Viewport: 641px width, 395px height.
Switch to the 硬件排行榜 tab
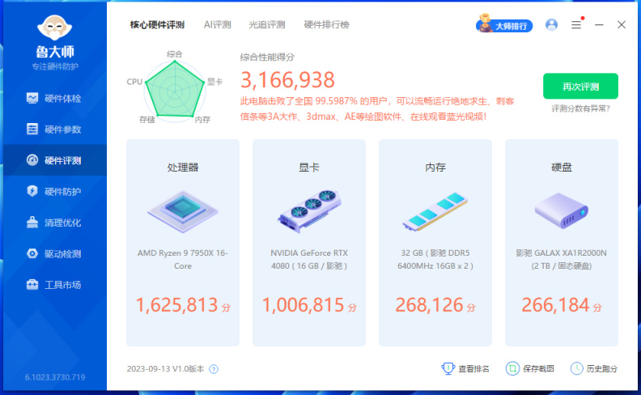coord(327,25)
